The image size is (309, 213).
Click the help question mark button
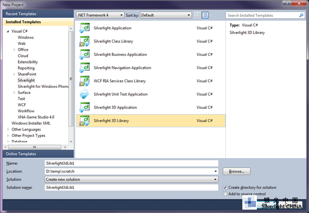[287, 3]
